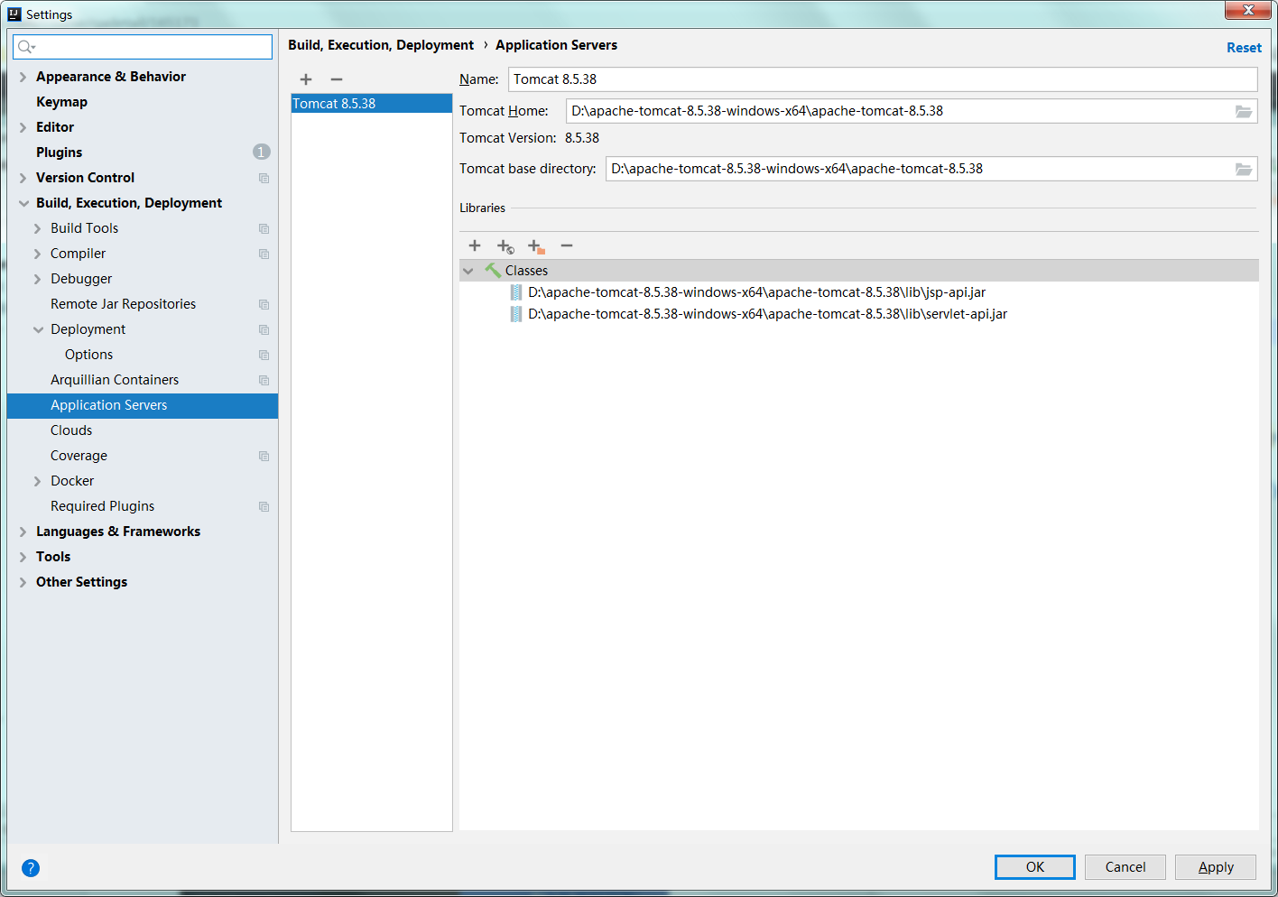Viewport: 1278px width, 897px height.
Task: Click the Reset link
Action: pyautogui.click(x=1244, y=48)
